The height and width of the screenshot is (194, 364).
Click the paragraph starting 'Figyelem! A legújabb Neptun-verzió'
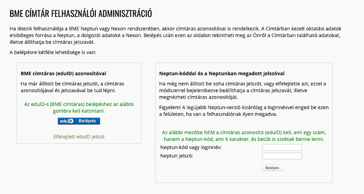click(244, 111)
